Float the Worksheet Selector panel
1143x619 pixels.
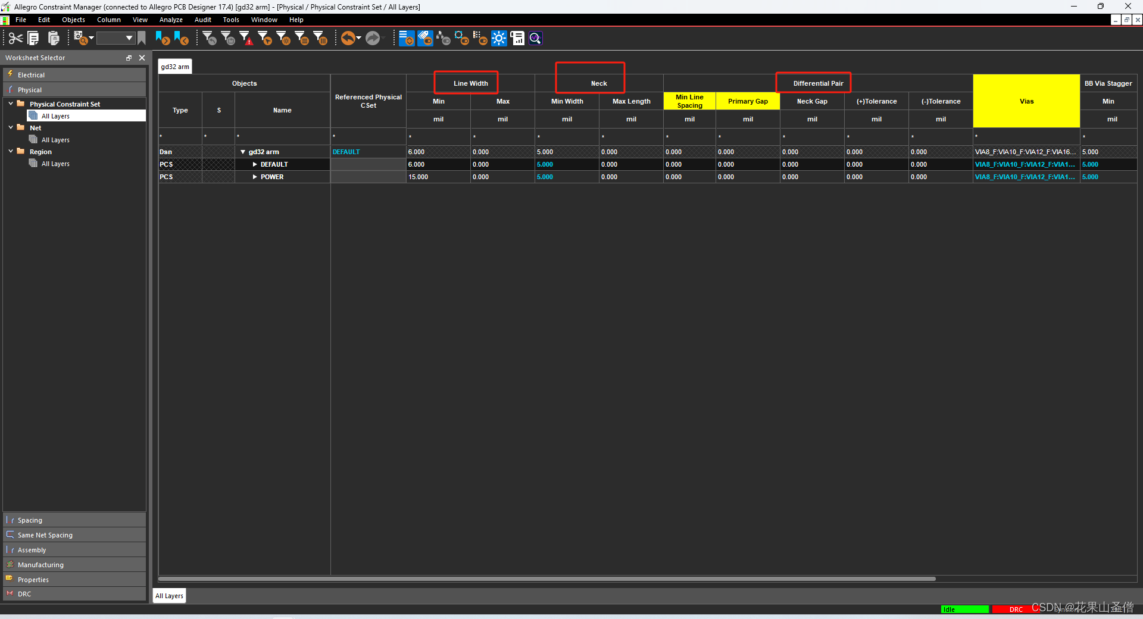129,58
